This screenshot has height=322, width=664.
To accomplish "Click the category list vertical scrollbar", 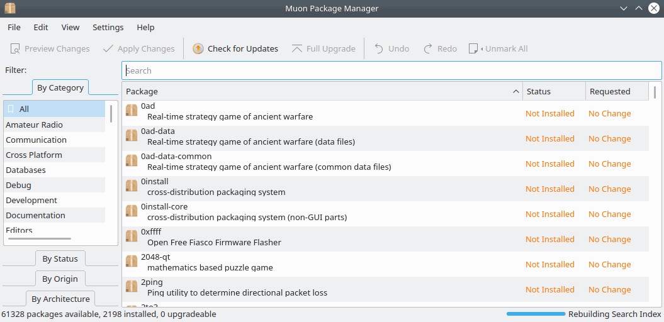I will [x=111, y=113].
